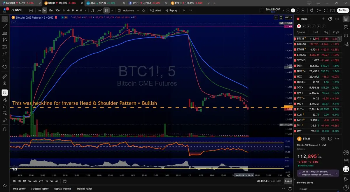
Task: Activate the zoom in tool
Action: click(5, 84)
